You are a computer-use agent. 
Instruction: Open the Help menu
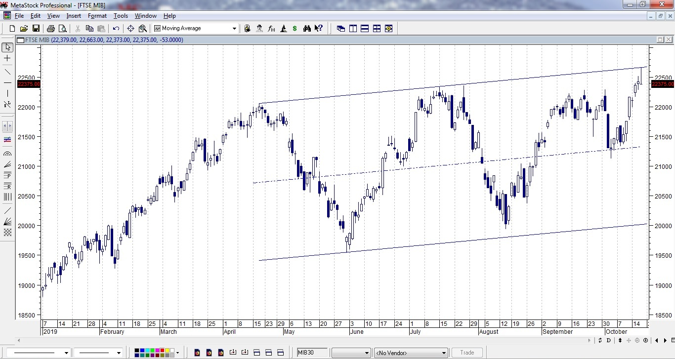pos(169,16)
